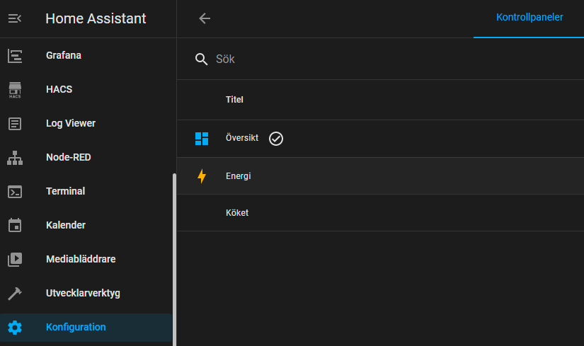Switch to the Kontrollpaneler tab
The width and height of the screenshot is (584, 346).
[529, 18]
